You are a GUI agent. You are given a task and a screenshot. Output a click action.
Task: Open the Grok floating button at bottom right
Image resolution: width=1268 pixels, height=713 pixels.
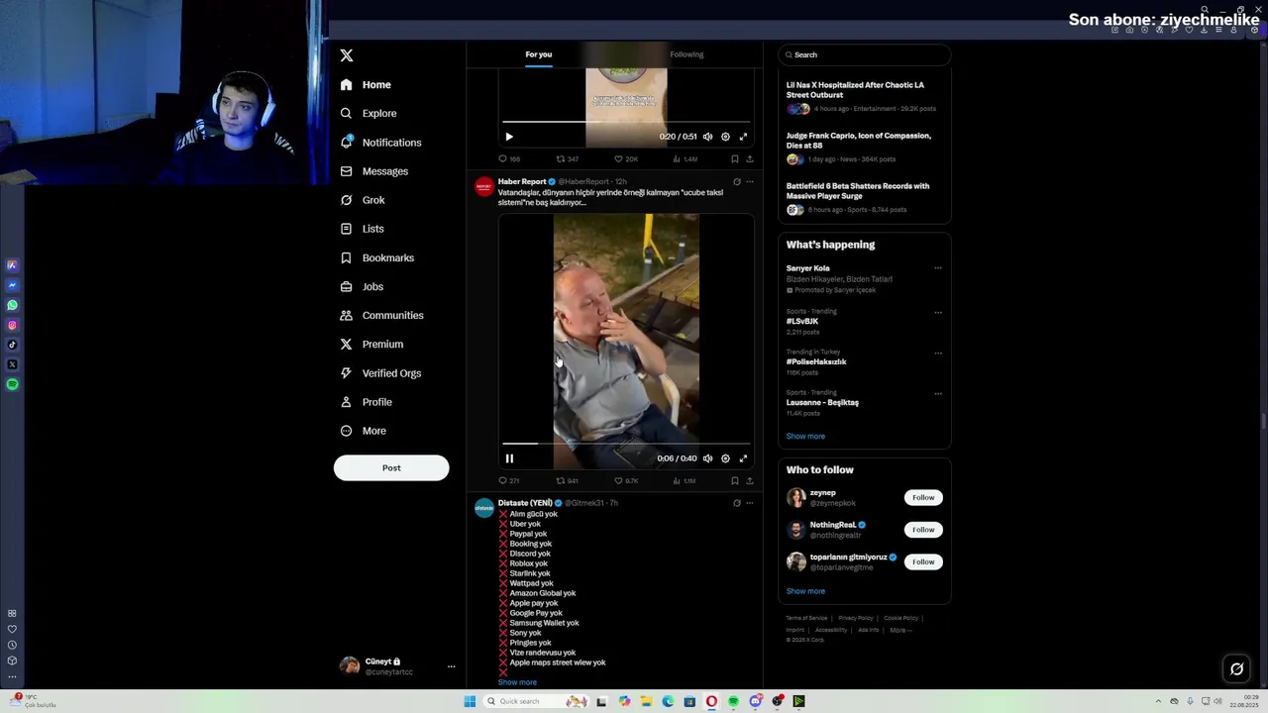[1236, 669]
